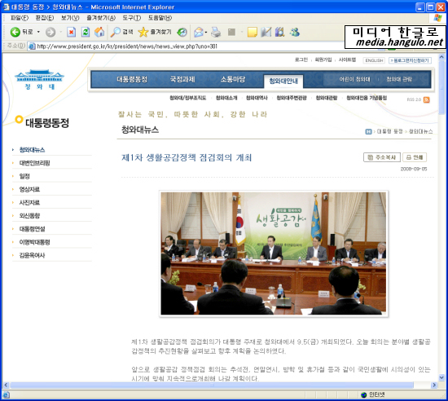Open the 도구(T) menu
Image resolution: width=448 pixels, height=401 pixels.
pyautogui.click(x=132, y=18)
